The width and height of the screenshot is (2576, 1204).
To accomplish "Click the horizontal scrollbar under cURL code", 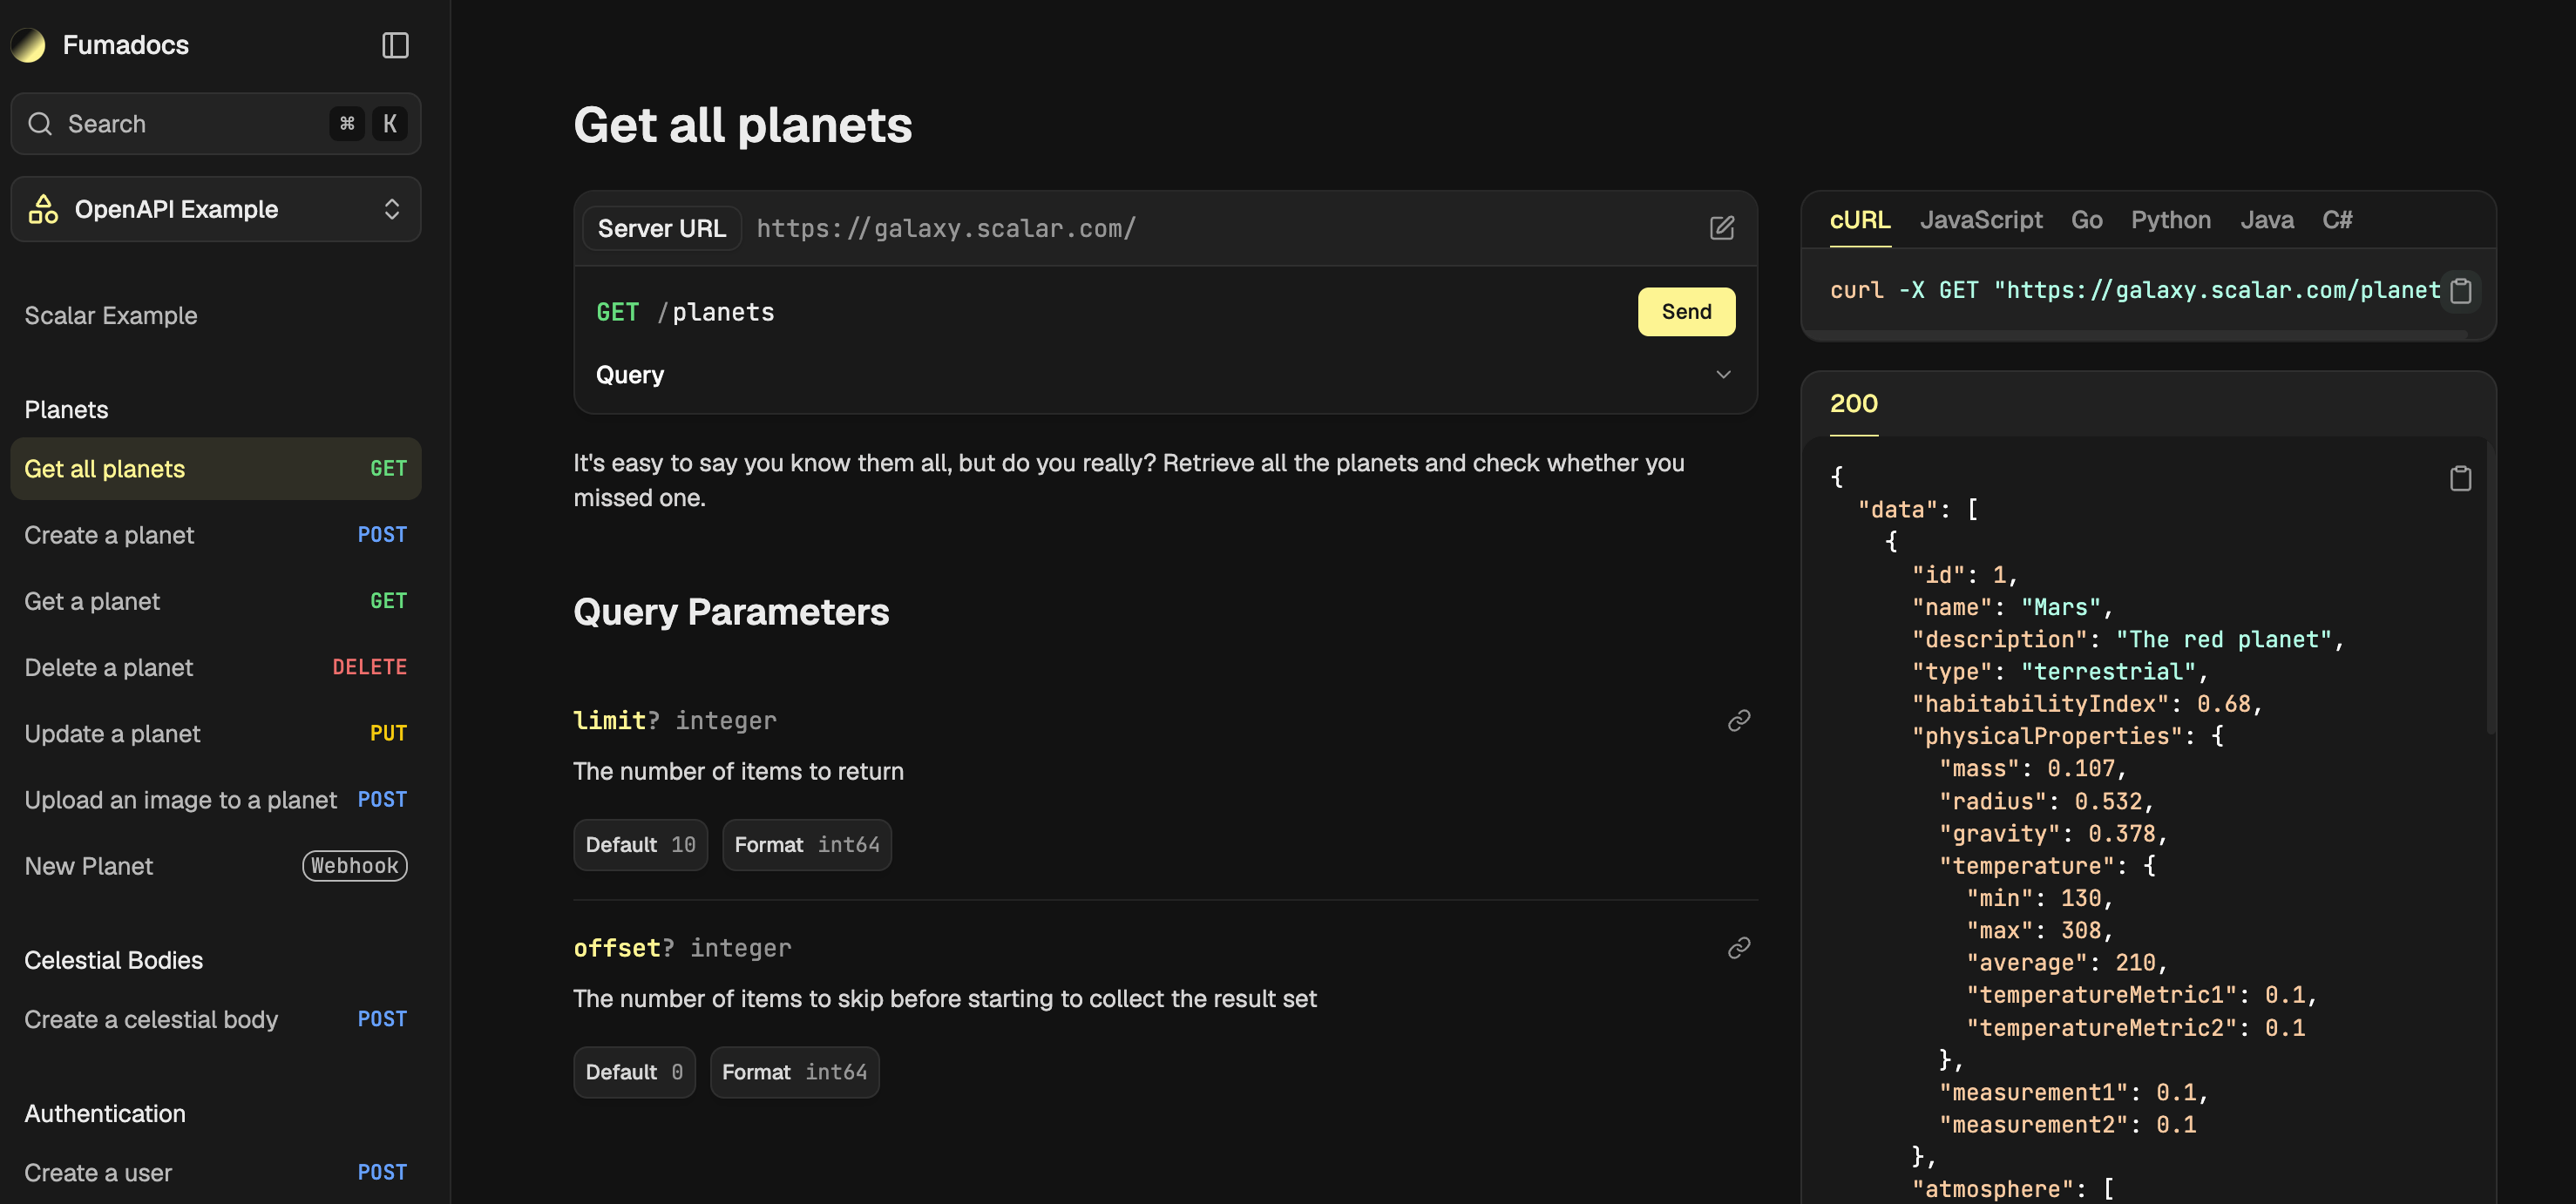I will tap(2136, 335).
